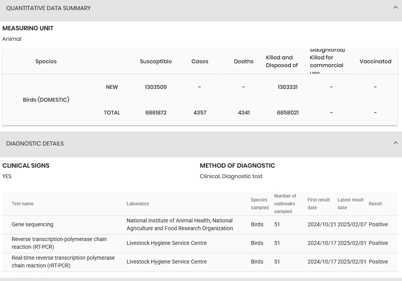Collapse the Diagnostic Details section chevron
The image size is (402, 281).
(395, 143)
